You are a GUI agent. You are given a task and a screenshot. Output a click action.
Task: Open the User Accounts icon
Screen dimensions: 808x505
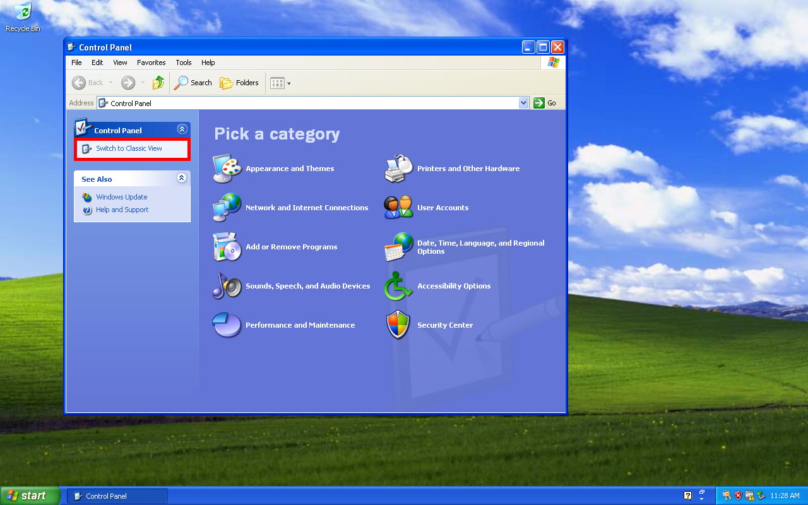point(399,208)
